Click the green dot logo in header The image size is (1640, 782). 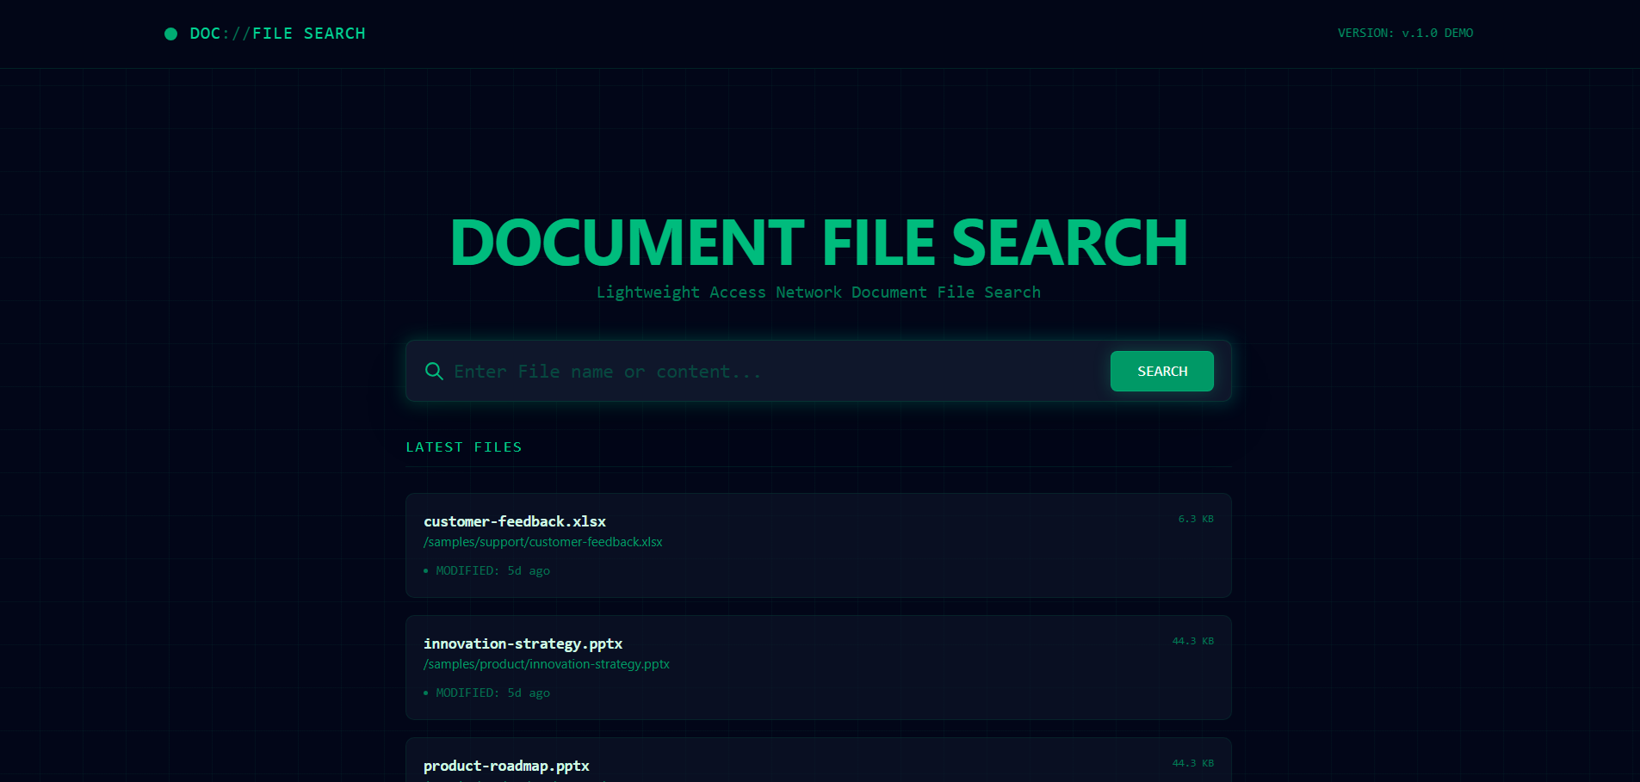[x=170, y=34]
